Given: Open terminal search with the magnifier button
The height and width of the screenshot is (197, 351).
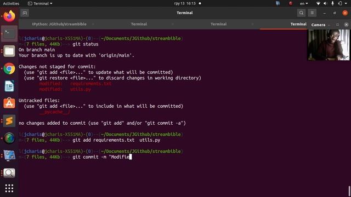Looking at the screenshot, I should coord(301,13).
